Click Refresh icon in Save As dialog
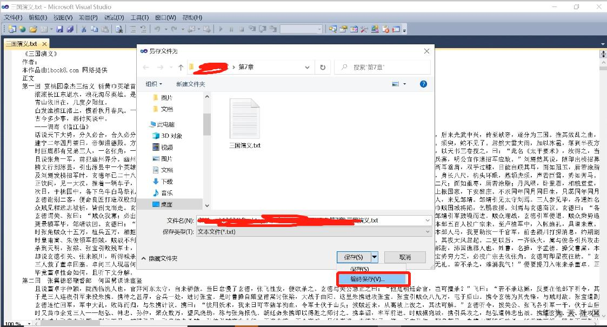This screenshot has width=607, height=327. click(323, 68)
